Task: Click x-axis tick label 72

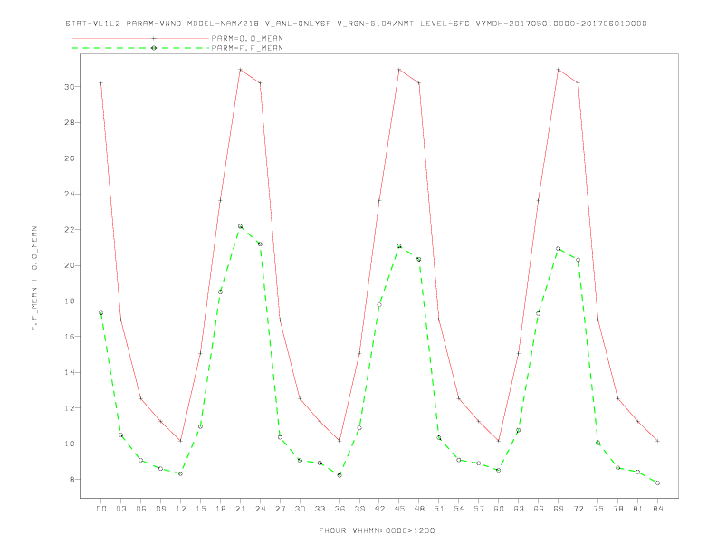Action: point(578,509)
